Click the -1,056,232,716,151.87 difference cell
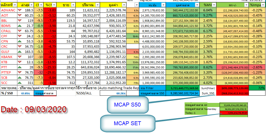Screen dimensions: 266x134 (233, 113)
